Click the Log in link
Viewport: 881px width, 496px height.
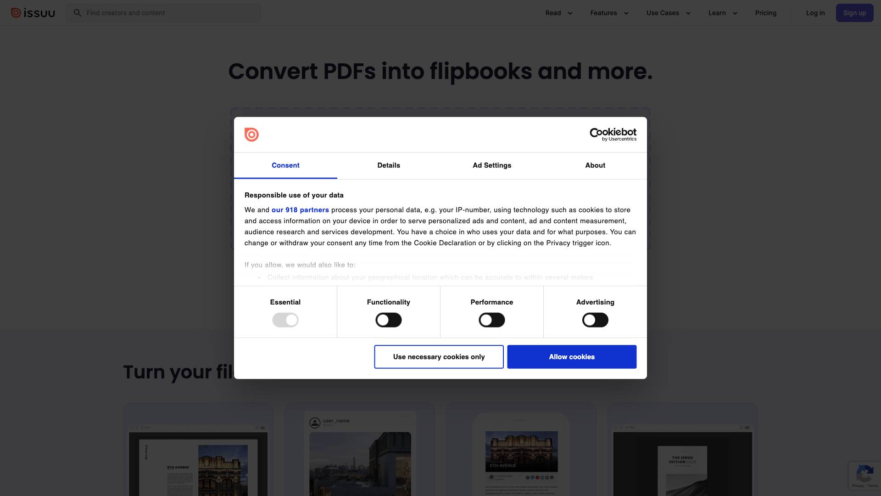click(x=815, y=13)
